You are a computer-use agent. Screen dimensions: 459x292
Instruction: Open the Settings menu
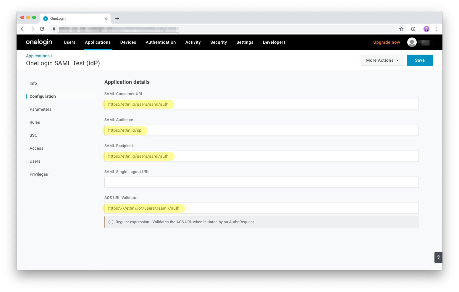(245, 42)
